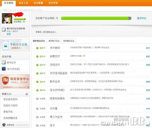
Task: Open the 安全学堂 top menu
Action: [53, 3]
